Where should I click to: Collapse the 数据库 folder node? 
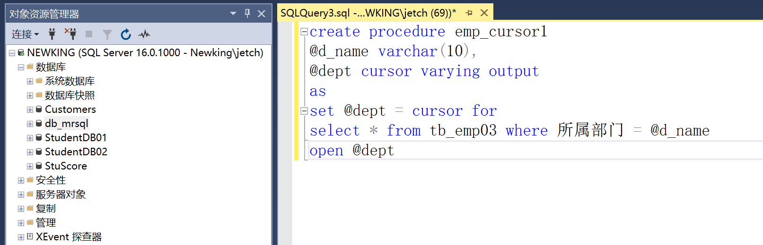tap(21, 67)
